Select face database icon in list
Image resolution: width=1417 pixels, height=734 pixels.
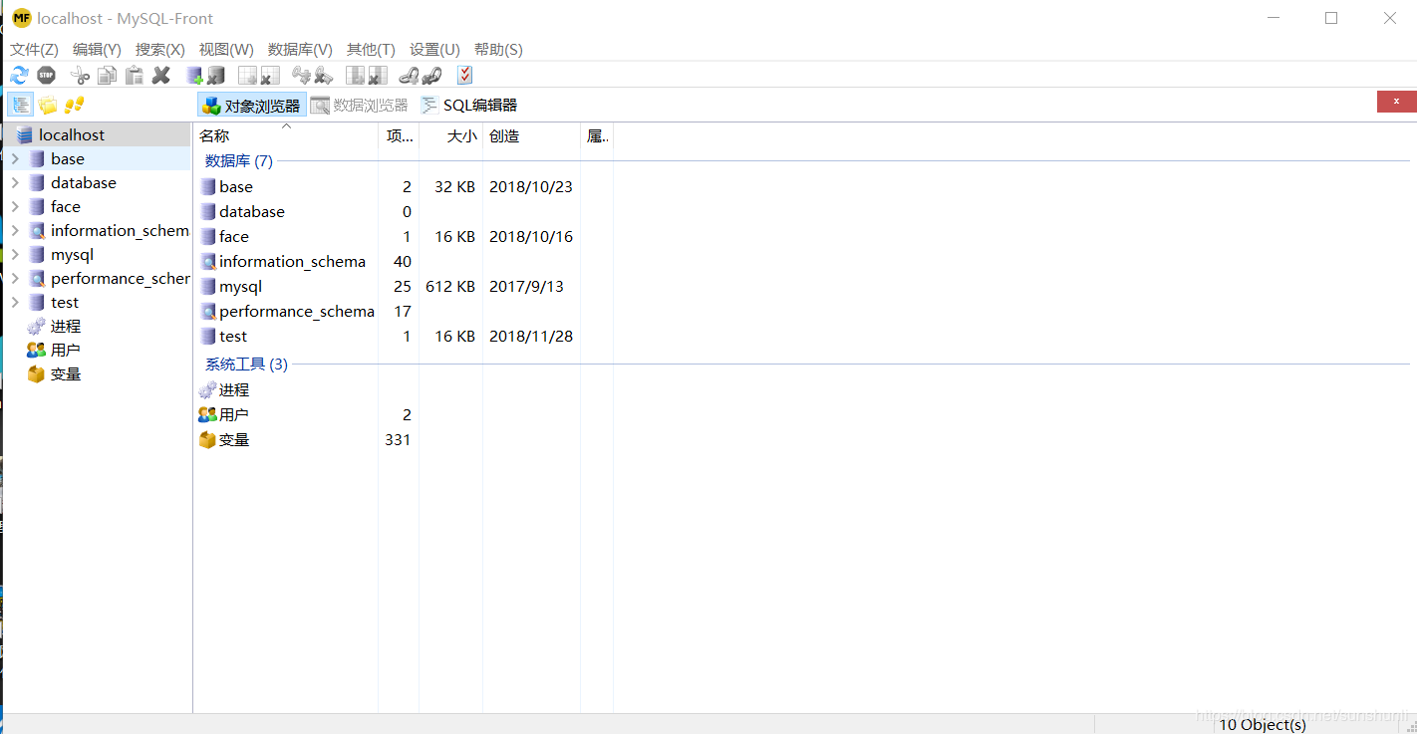click(208, 236)
